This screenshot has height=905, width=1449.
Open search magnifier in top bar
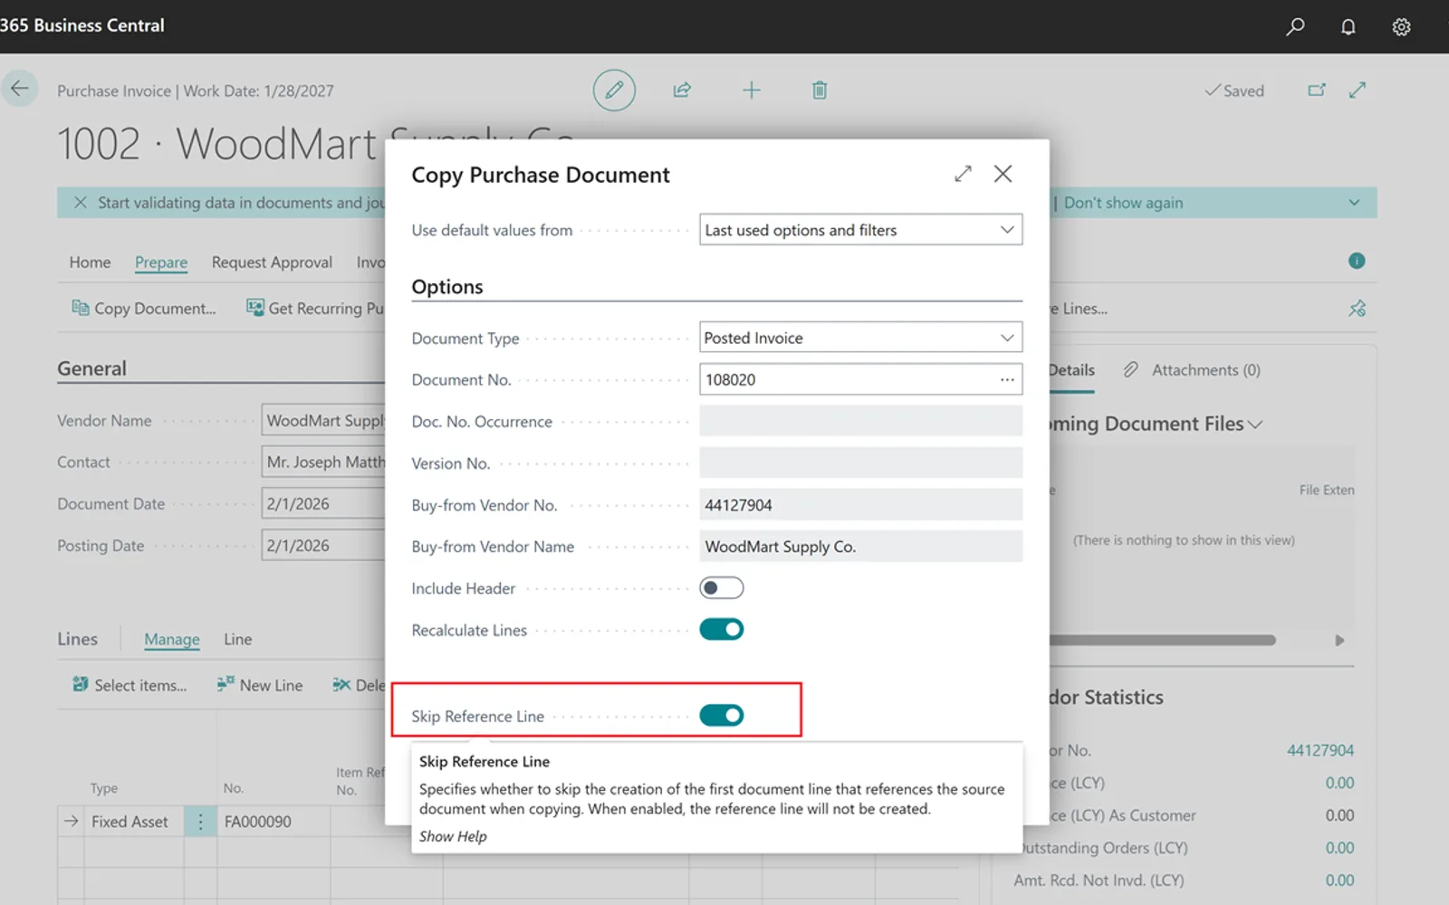point(1295,26)
